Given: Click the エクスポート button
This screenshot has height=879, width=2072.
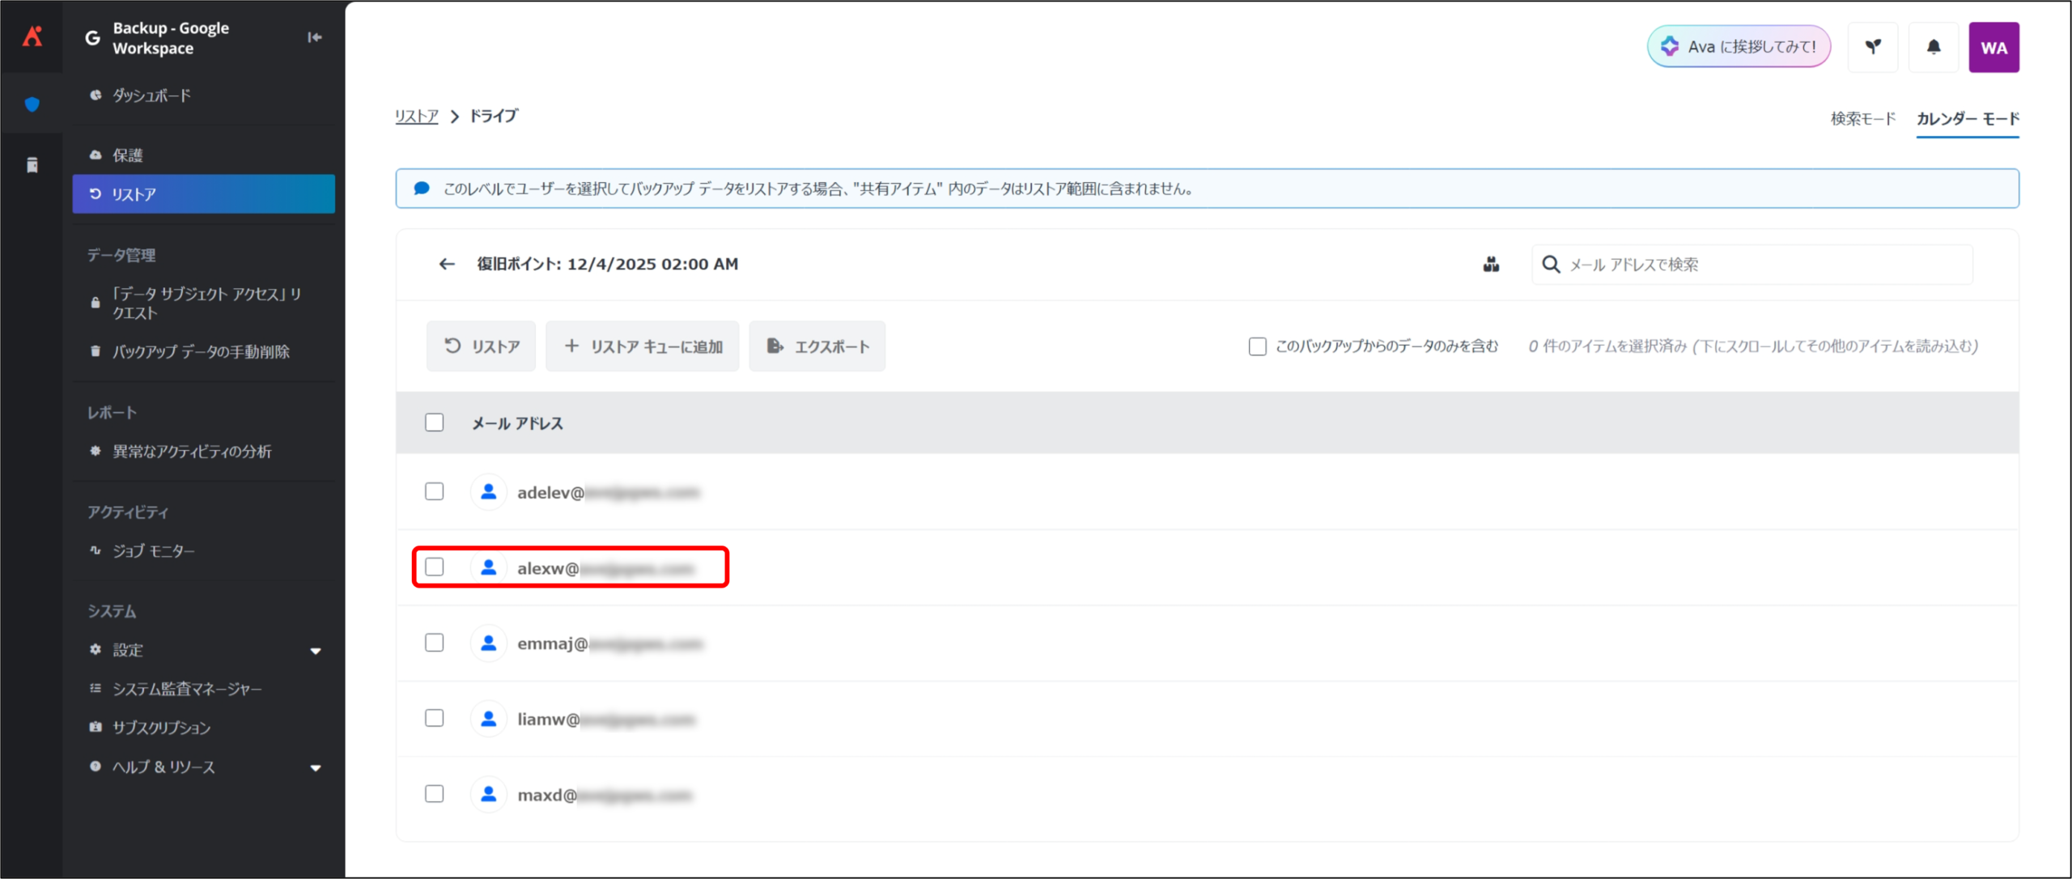Looking at the screenshot, I should [817, 346].
